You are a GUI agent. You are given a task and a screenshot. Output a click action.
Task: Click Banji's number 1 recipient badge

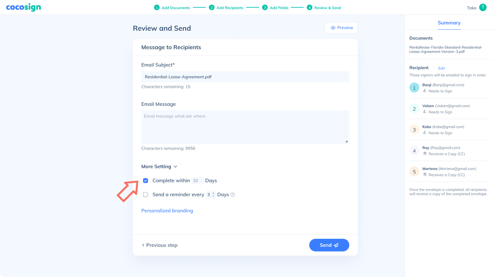[414, 88]
